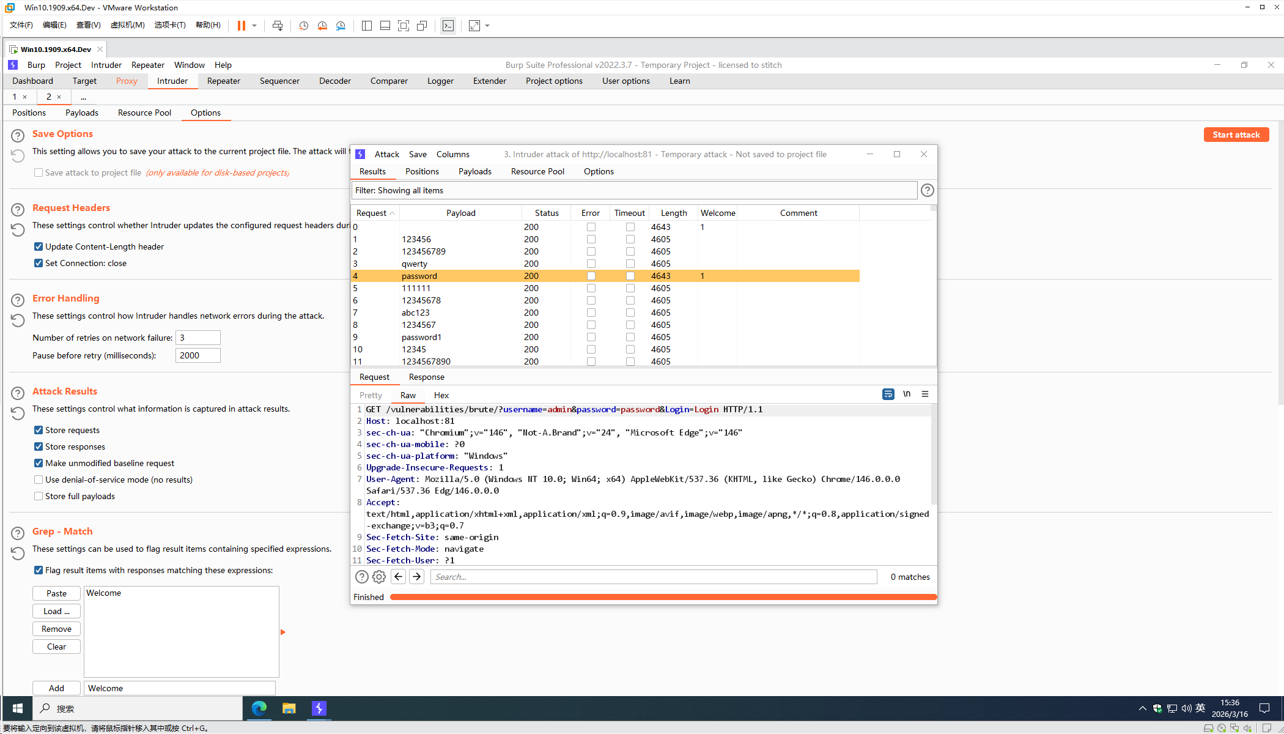Screen dimensions: 1284x734
Task: Click the Clear button in Grep Match
Action: click(56, 647)
